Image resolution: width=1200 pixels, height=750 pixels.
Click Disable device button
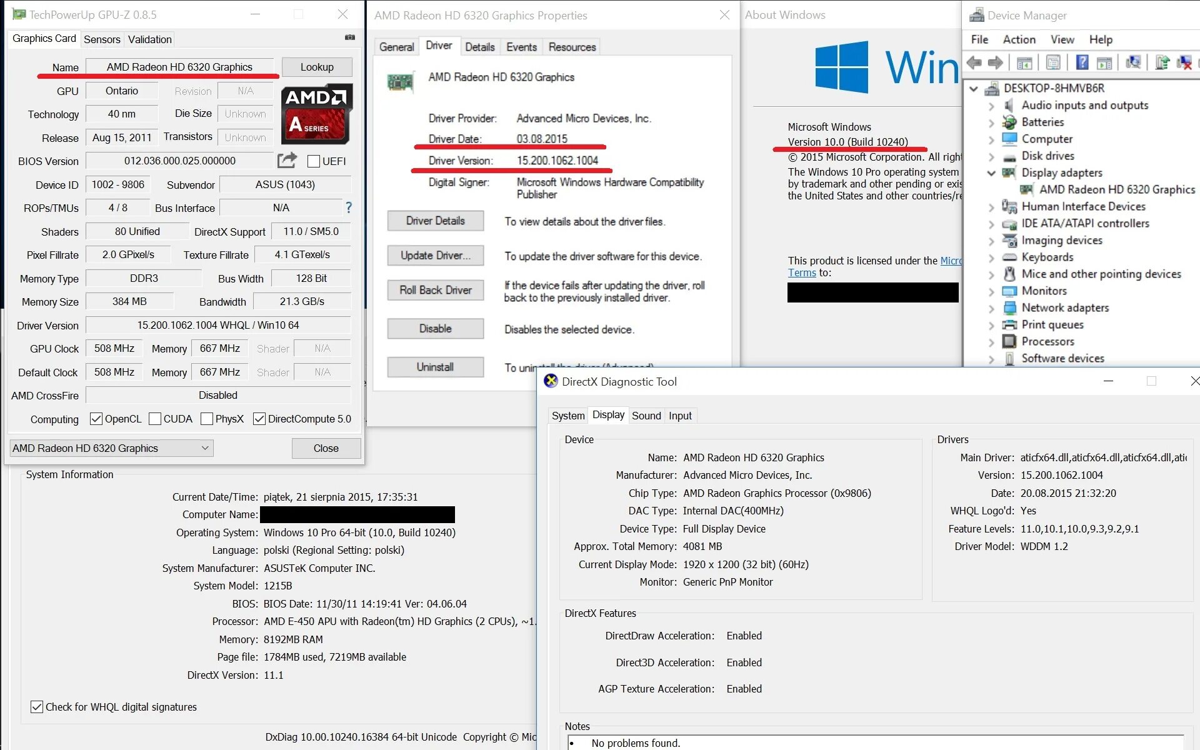tap(435, 329)
